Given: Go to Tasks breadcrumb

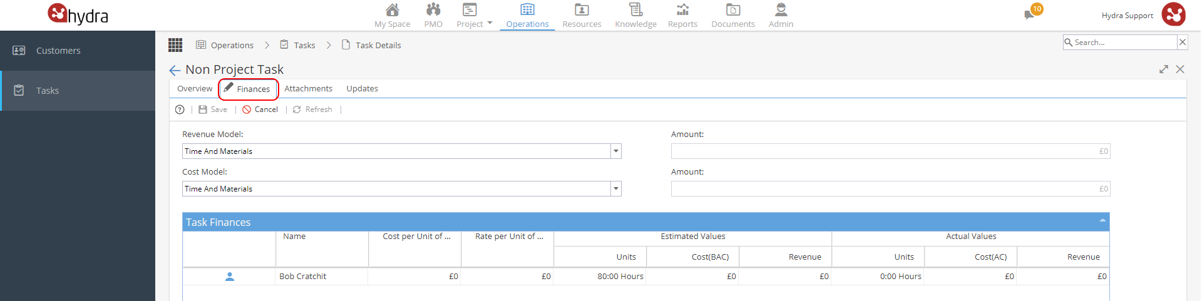Looking at the screenshot, I should [297, 45].
